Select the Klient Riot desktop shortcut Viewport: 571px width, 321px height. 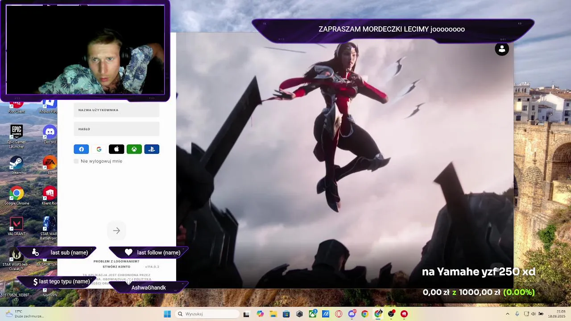[50, 196]
